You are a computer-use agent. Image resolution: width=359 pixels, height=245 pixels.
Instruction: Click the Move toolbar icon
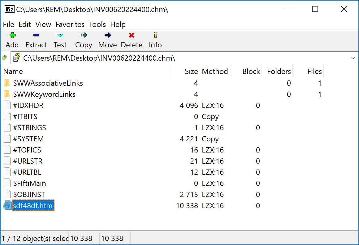tap(107, 36)
